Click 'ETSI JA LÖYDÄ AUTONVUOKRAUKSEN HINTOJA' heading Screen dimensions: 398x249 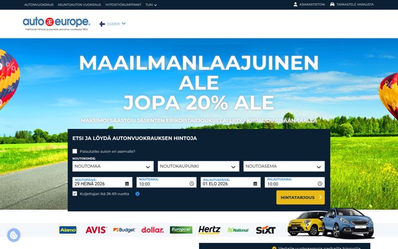[x=134, y=138]
